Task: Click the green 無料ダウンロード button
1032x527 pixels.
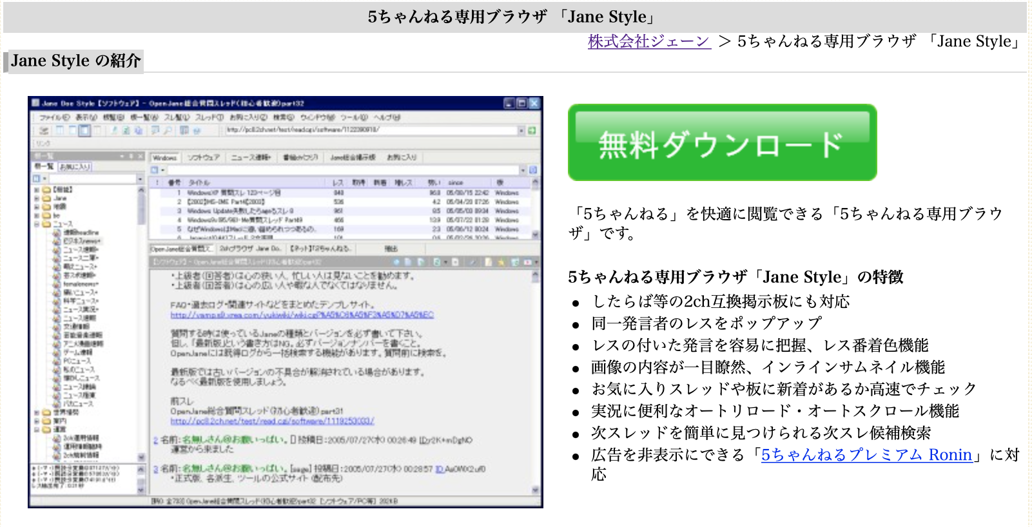Action: 723,142
